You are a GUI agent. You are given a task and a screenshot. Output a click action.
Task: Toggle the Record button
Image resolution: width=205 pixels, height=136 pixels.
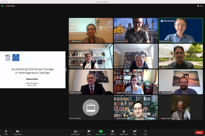[x=113, y=132]
